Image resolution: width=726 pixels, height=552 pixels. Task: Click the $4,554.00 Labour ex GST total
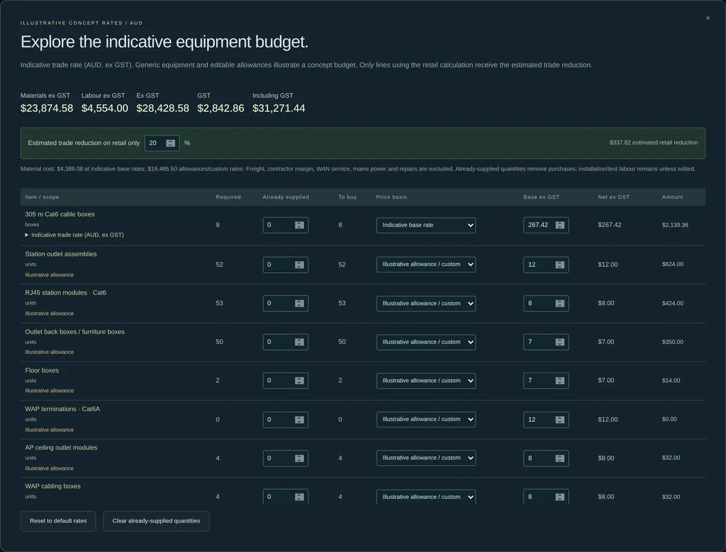[105, 108]
